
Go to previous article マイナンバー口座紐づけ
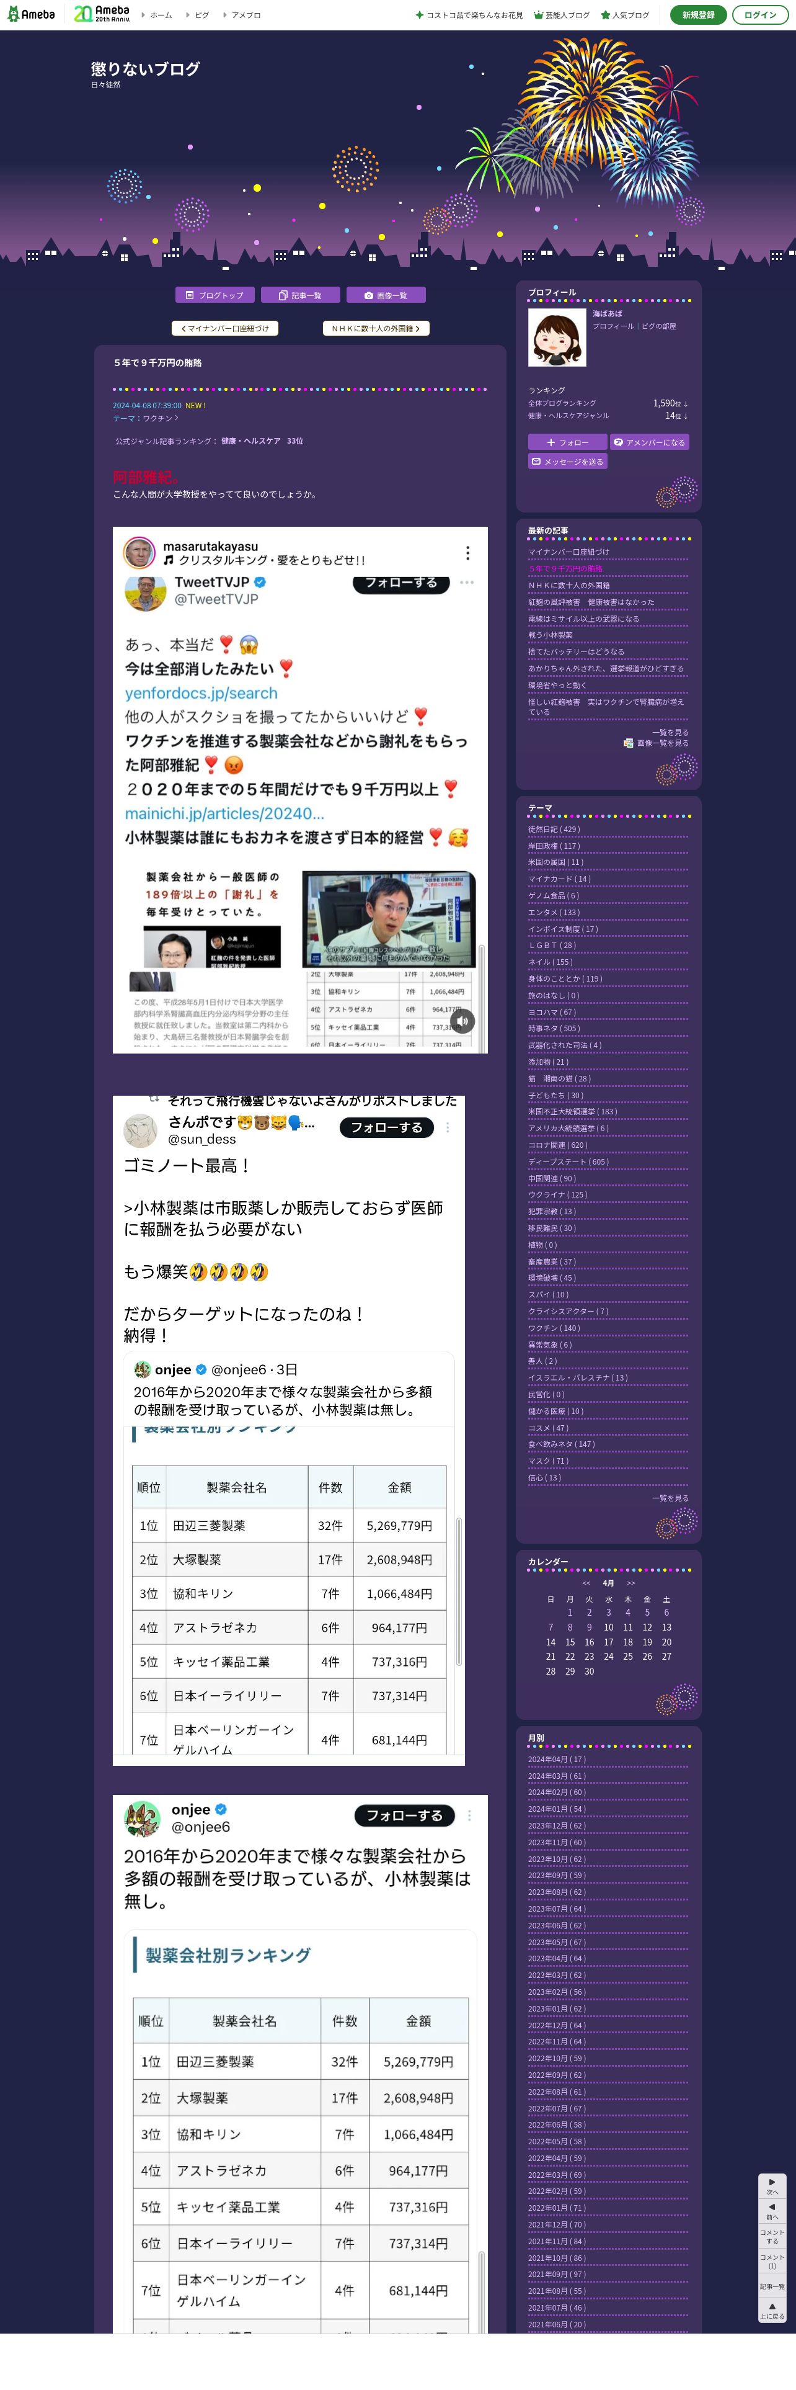pyautogui.click(x=225, y=328)
